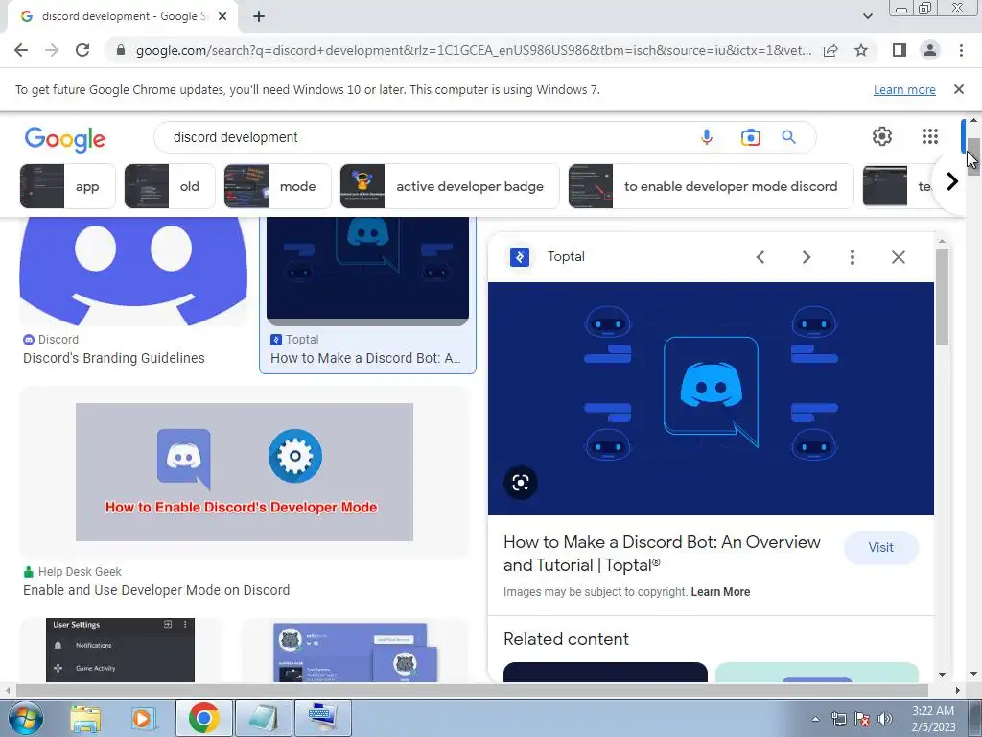The height and width of the screenshot is (737, 982).
Task: Open the Toptal Discord bot thumbnail
Action: [367, 272]
